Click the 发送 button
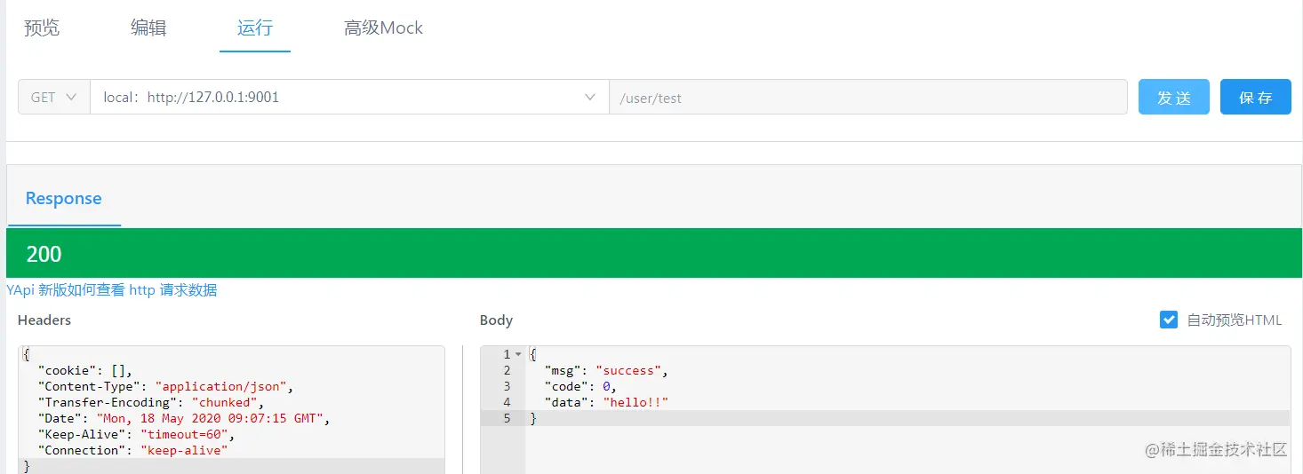 click(1174, 97)
